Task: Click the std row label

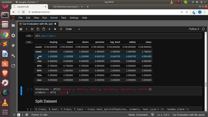Action: pos(40,56)
